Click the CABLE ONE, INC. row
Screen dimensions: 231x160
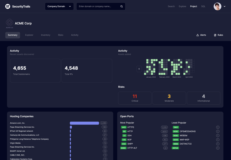click(x=58, y=155)
